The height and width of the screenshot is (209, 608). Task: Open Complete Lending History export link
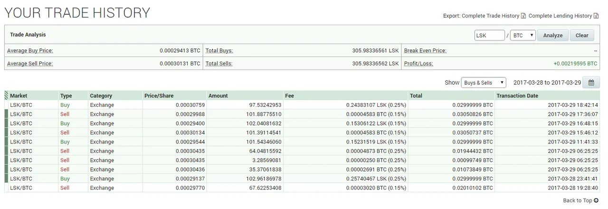560,16
